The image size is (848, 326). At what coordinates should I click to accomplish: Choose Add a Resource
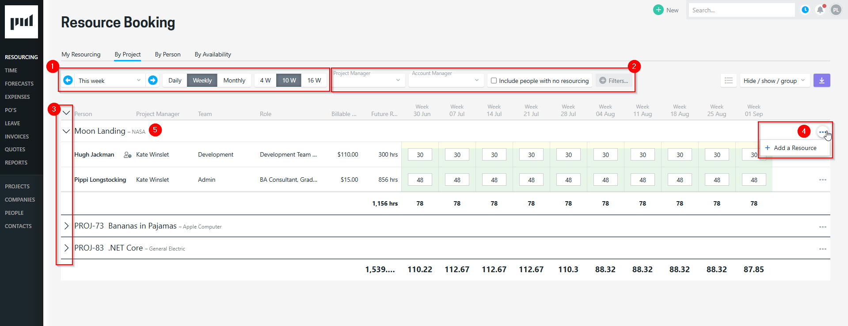[x=795, y=148]
